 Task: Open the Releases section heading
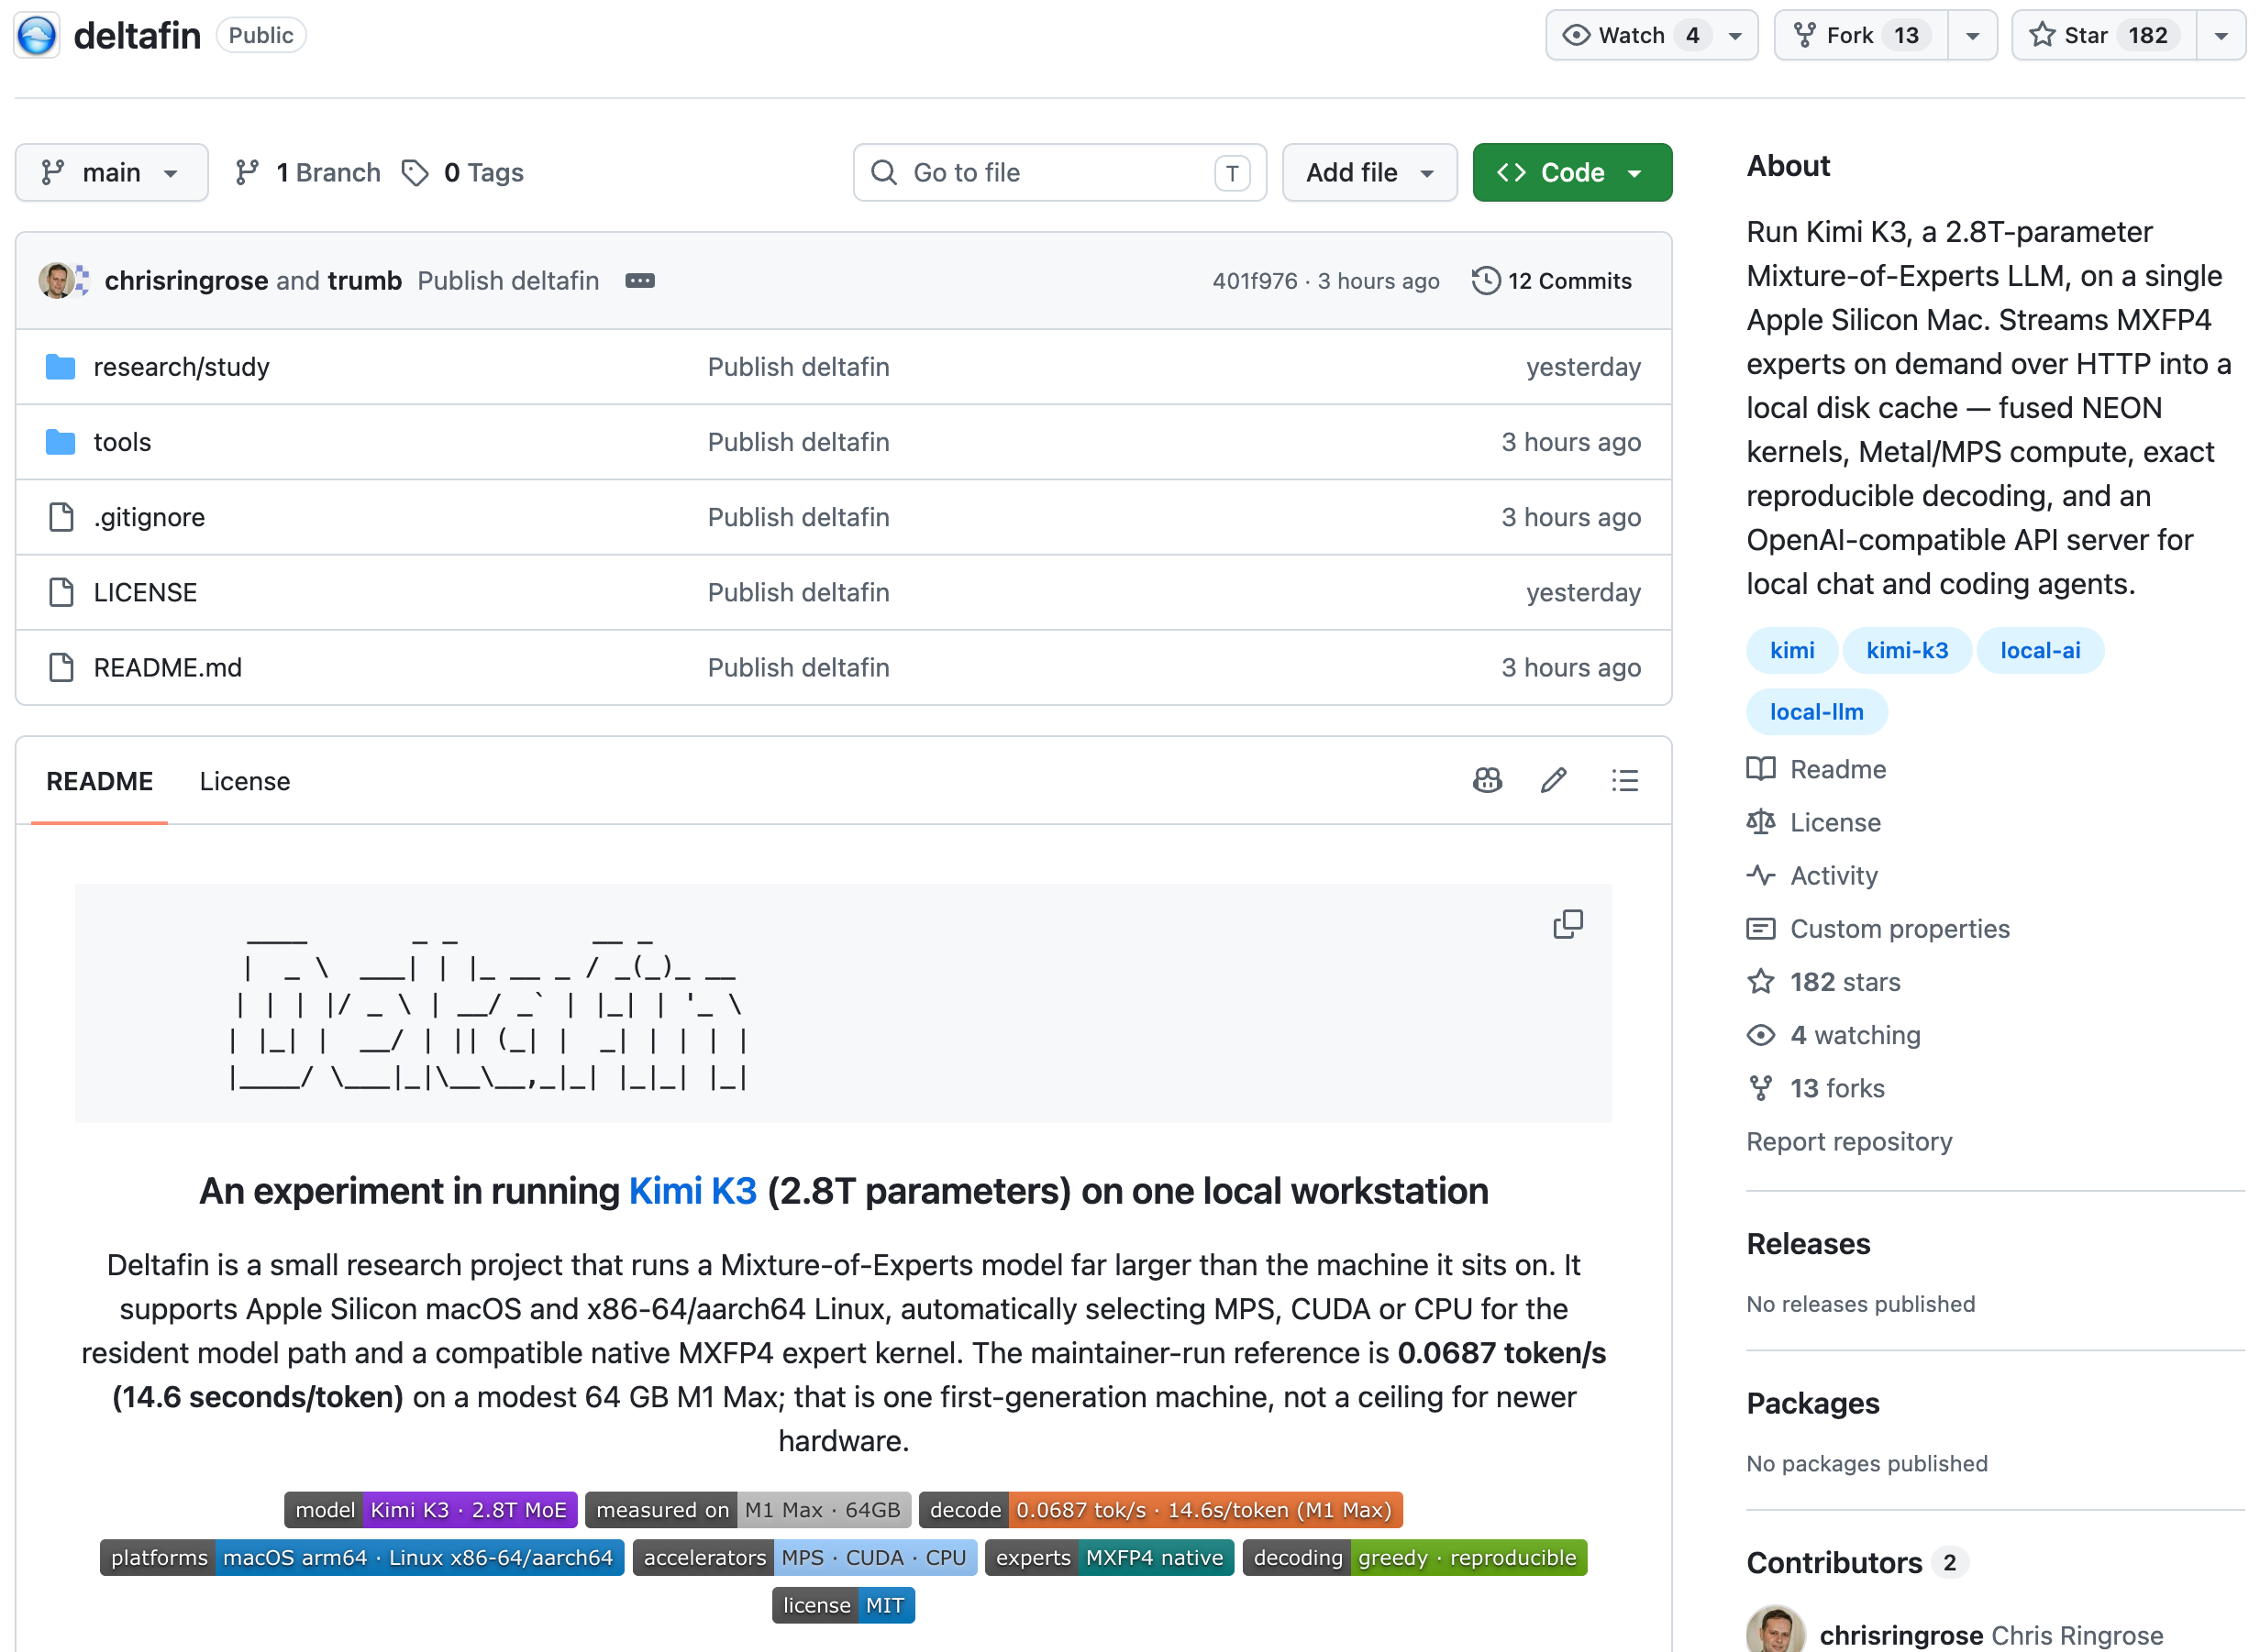click(1808, 1244)
